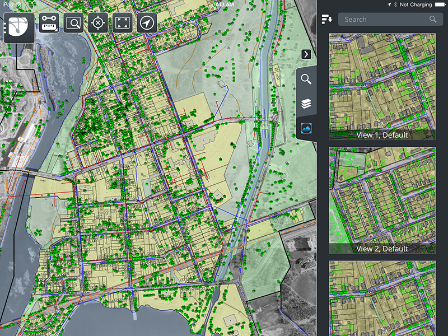The width and height of the screenshot is (448, 336).
Task: Click the 'View 2, Default' caption
Action: (x=382, y=249)
